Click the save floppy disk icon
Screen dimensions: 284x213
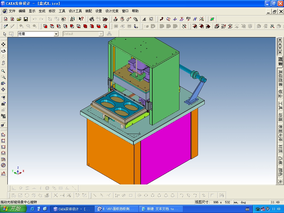[x=26, y=19]
